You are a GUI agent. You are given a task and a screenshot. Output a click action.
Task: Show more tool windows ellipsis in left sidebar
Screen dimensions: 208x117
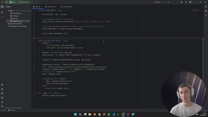(x=2, y=17)
